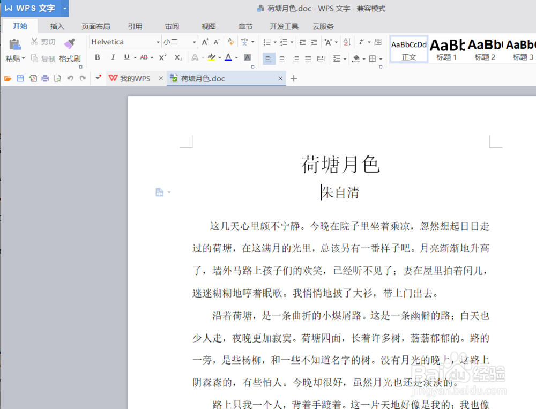Toggle italic formatting
Screen dimensions: 536x409
[x=113, y=57]
